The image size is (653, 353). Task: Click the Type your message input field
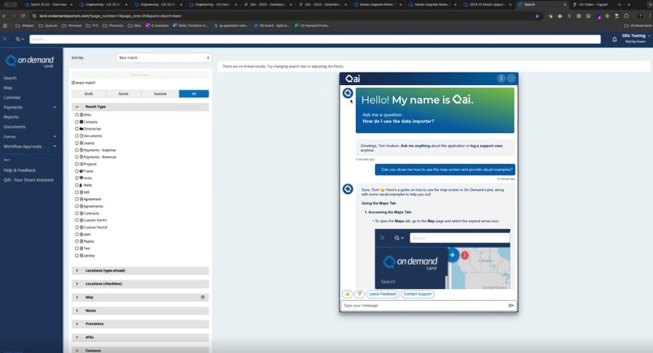pos(422,306)
